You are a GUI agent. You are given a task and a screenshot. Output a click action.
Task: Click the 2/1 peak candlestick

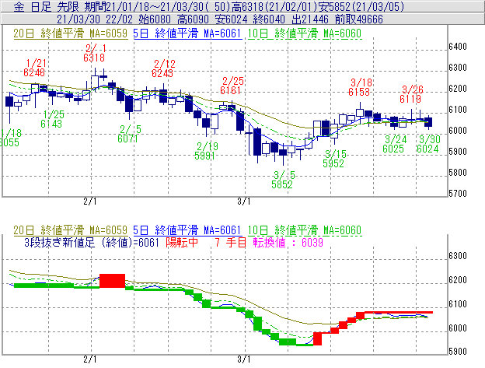coord(95,79)
